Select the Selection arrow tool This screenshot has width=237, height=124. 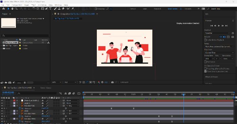8,9
